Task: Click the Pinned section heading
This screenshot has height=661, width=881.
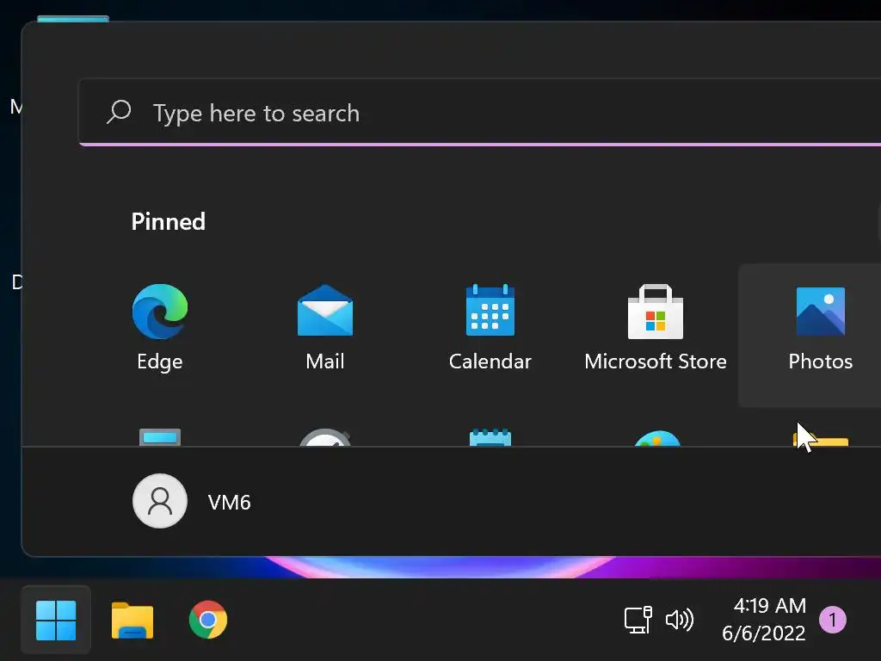Action: pyautogui.click(x=168, y=221)
